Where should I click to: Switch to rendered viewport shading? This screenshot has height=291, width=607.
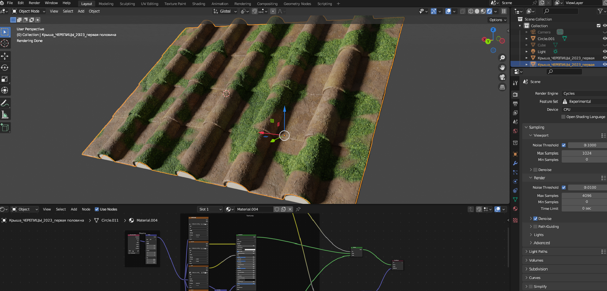489,11
